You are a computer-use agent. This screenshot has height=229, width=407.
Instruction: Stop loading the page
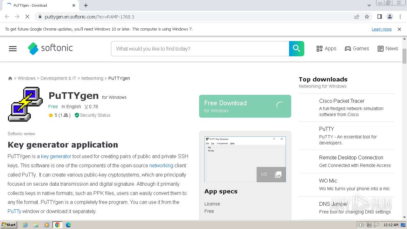[x=27, y=17]
